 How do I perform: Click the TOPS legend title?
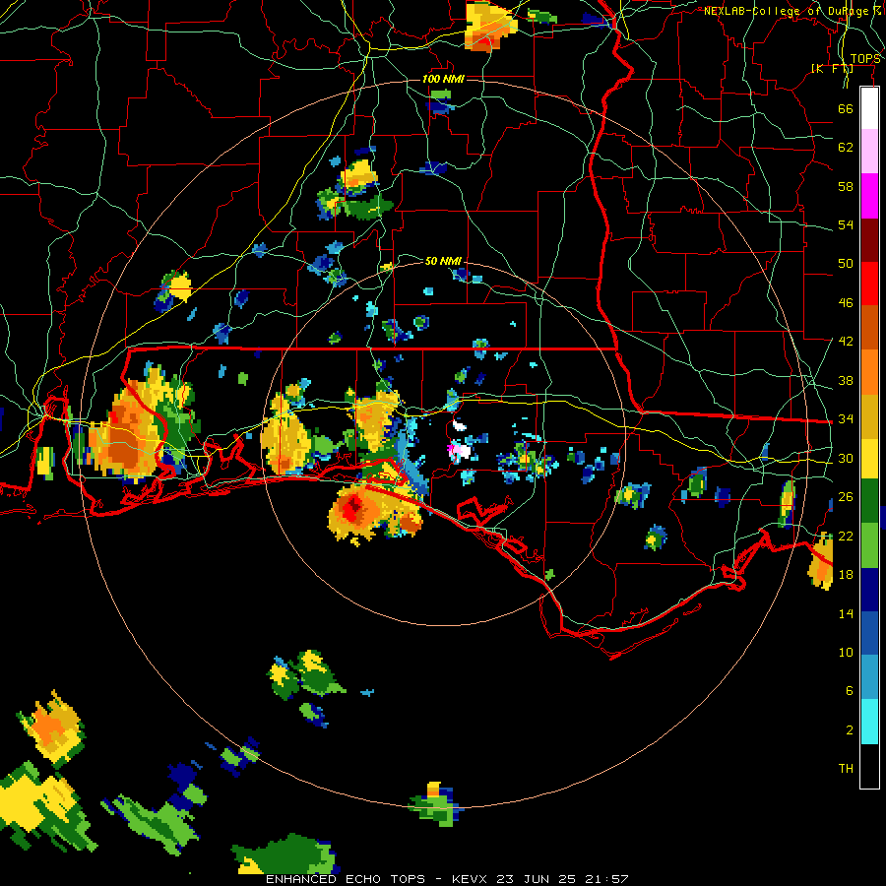coord(865,59)
